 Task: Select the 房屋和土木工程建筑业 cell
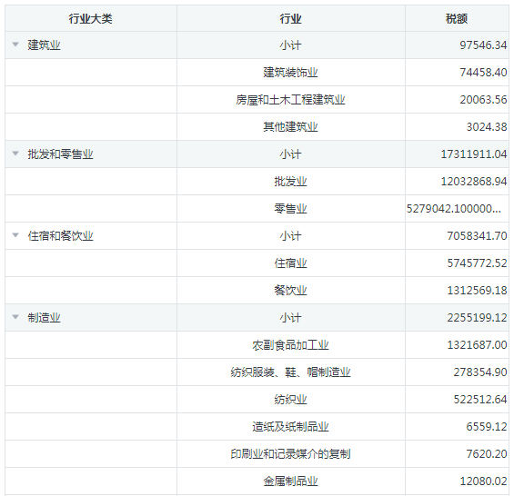[291, 100]
